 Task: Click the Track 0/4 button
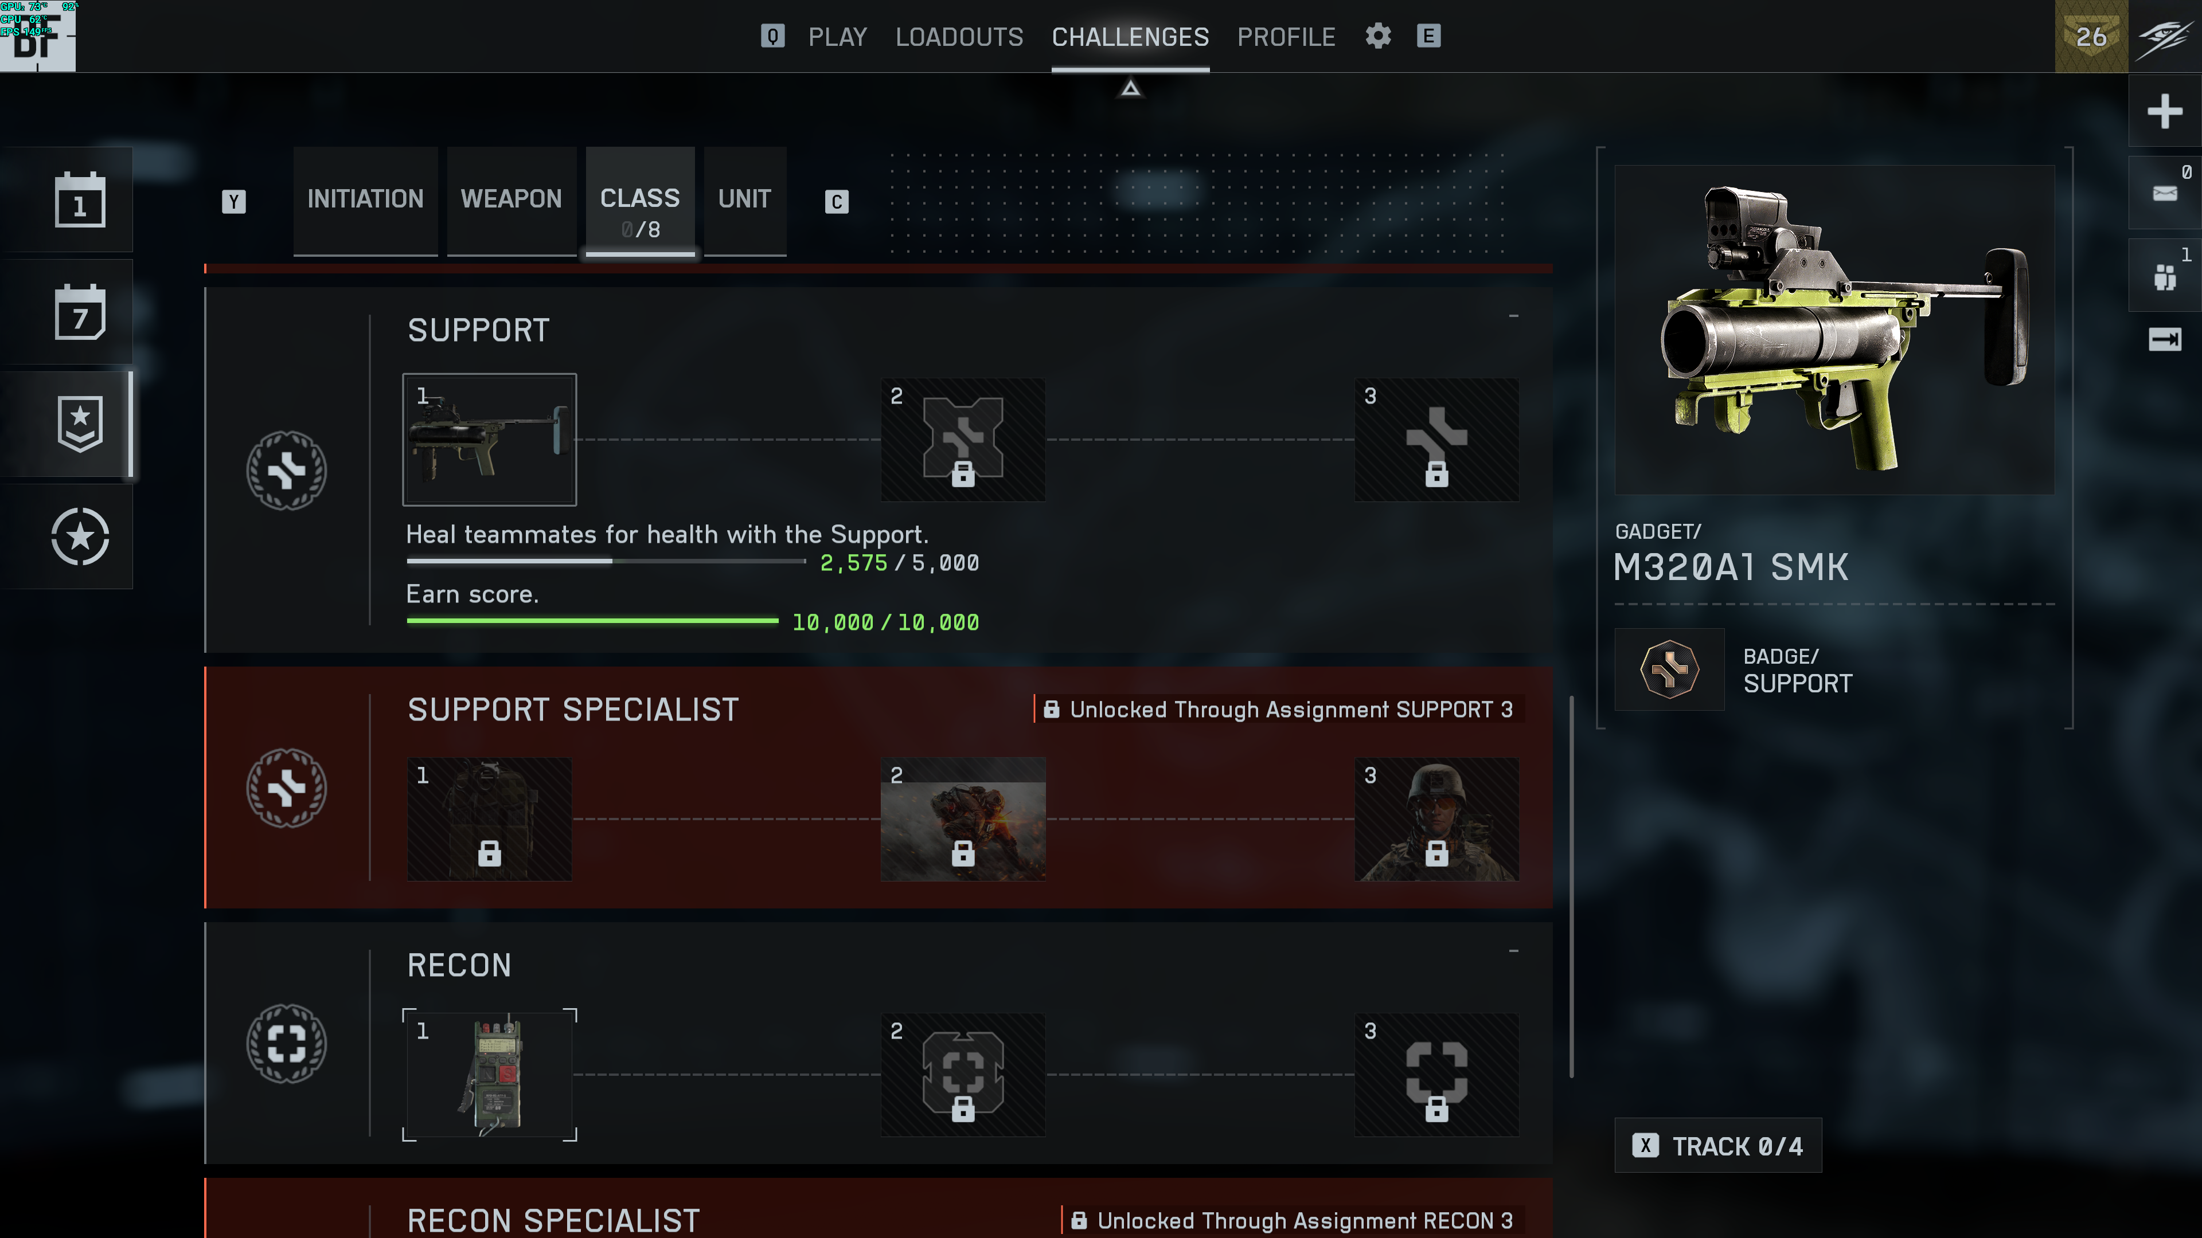click(x=1717, y=1146)
